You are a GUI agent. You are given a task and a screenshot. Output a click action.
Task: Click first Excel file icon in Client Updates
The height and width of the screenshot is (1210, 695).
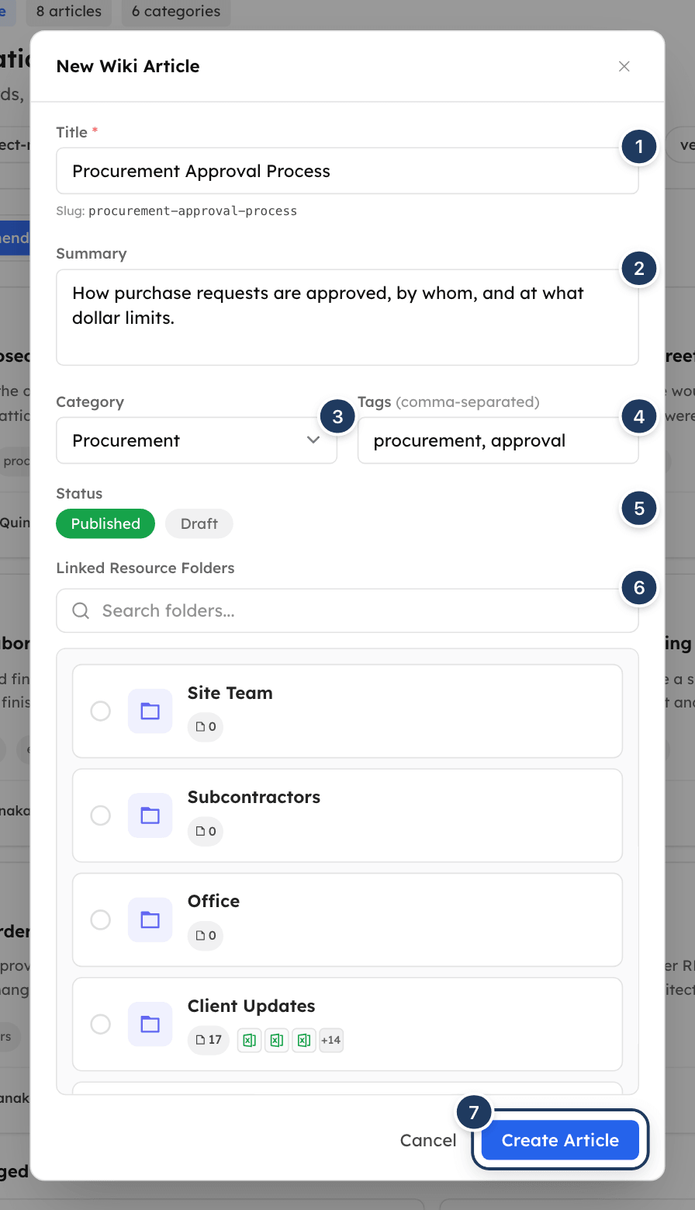coord(249,1040)
